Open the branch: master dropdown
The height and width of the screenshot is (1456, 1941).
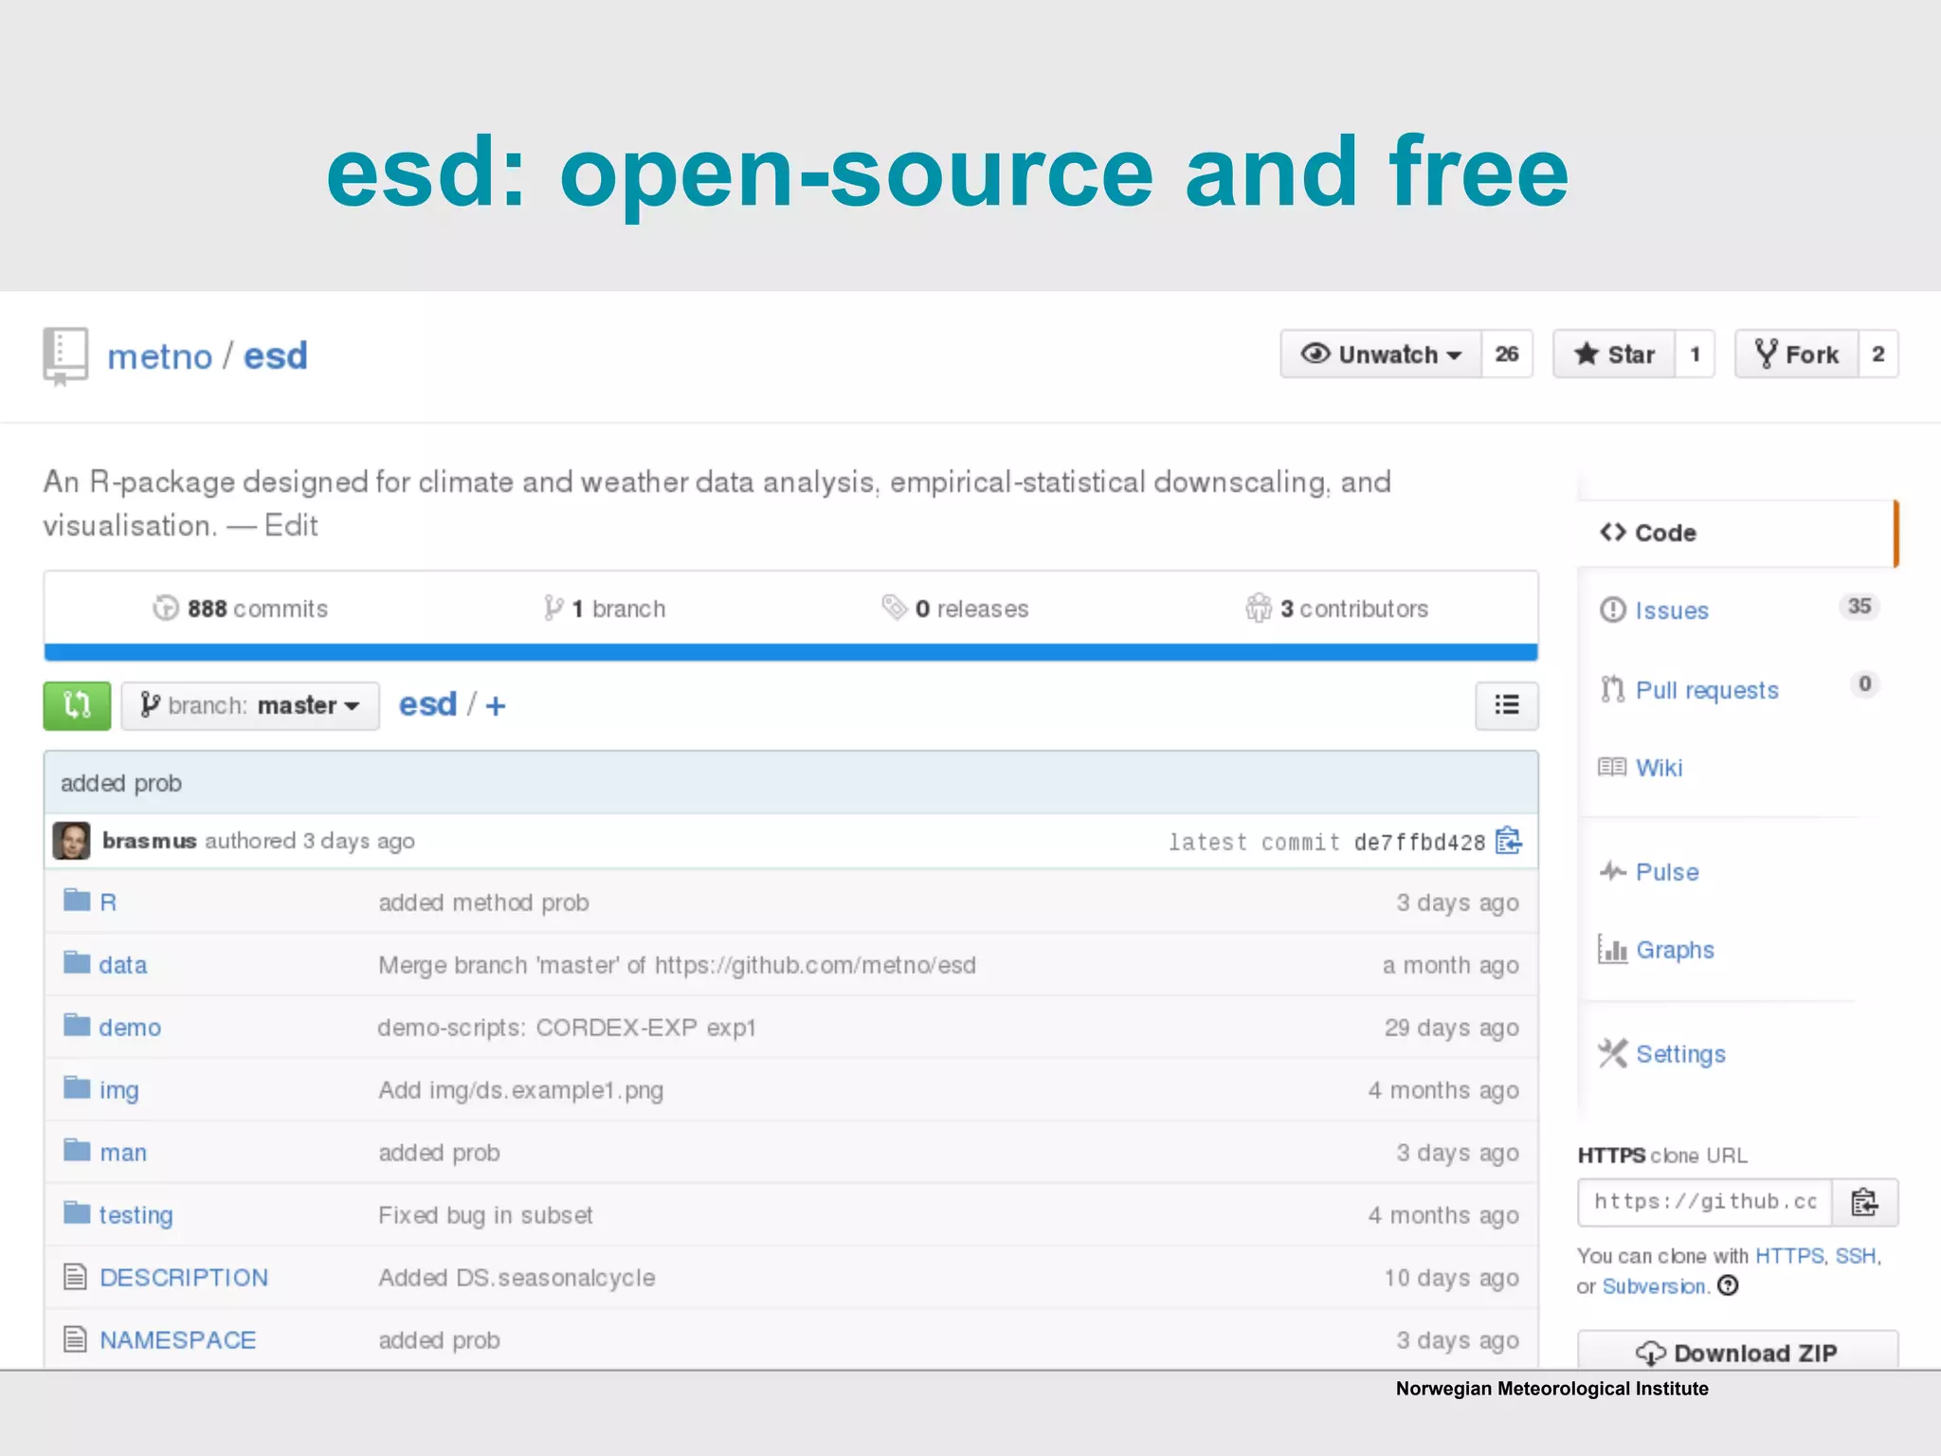pyautogui.click(x=250, y=705)
